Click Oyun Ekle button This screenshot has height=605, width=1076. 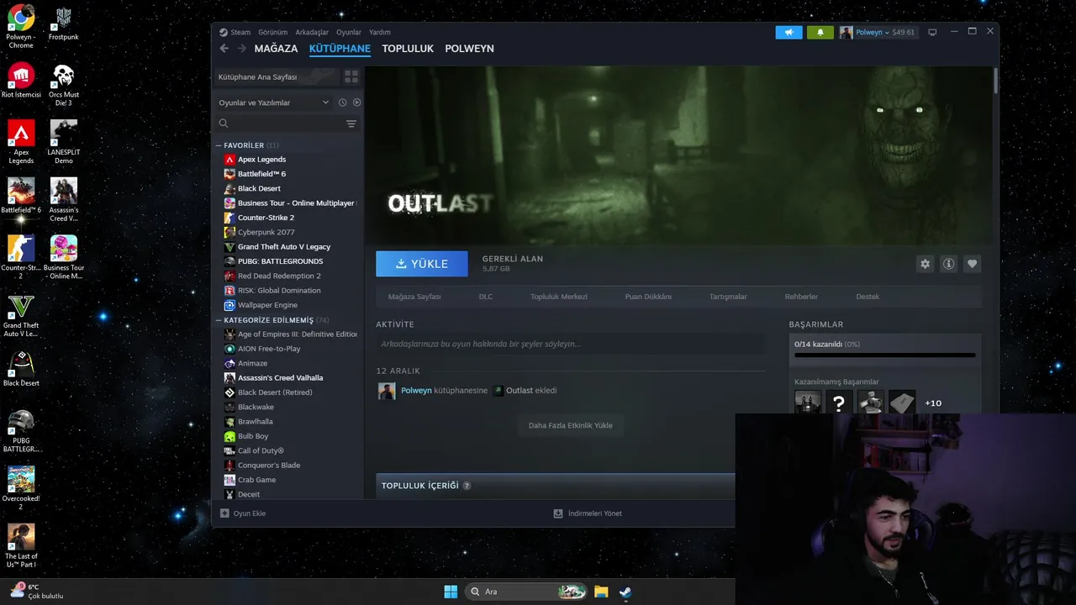tap(243, 513)
